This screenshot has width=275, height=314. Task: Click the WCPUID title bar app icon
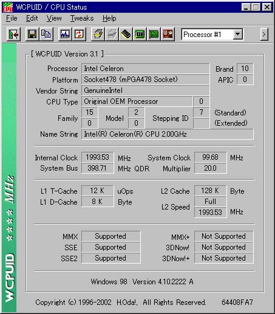tap(8, 7)
